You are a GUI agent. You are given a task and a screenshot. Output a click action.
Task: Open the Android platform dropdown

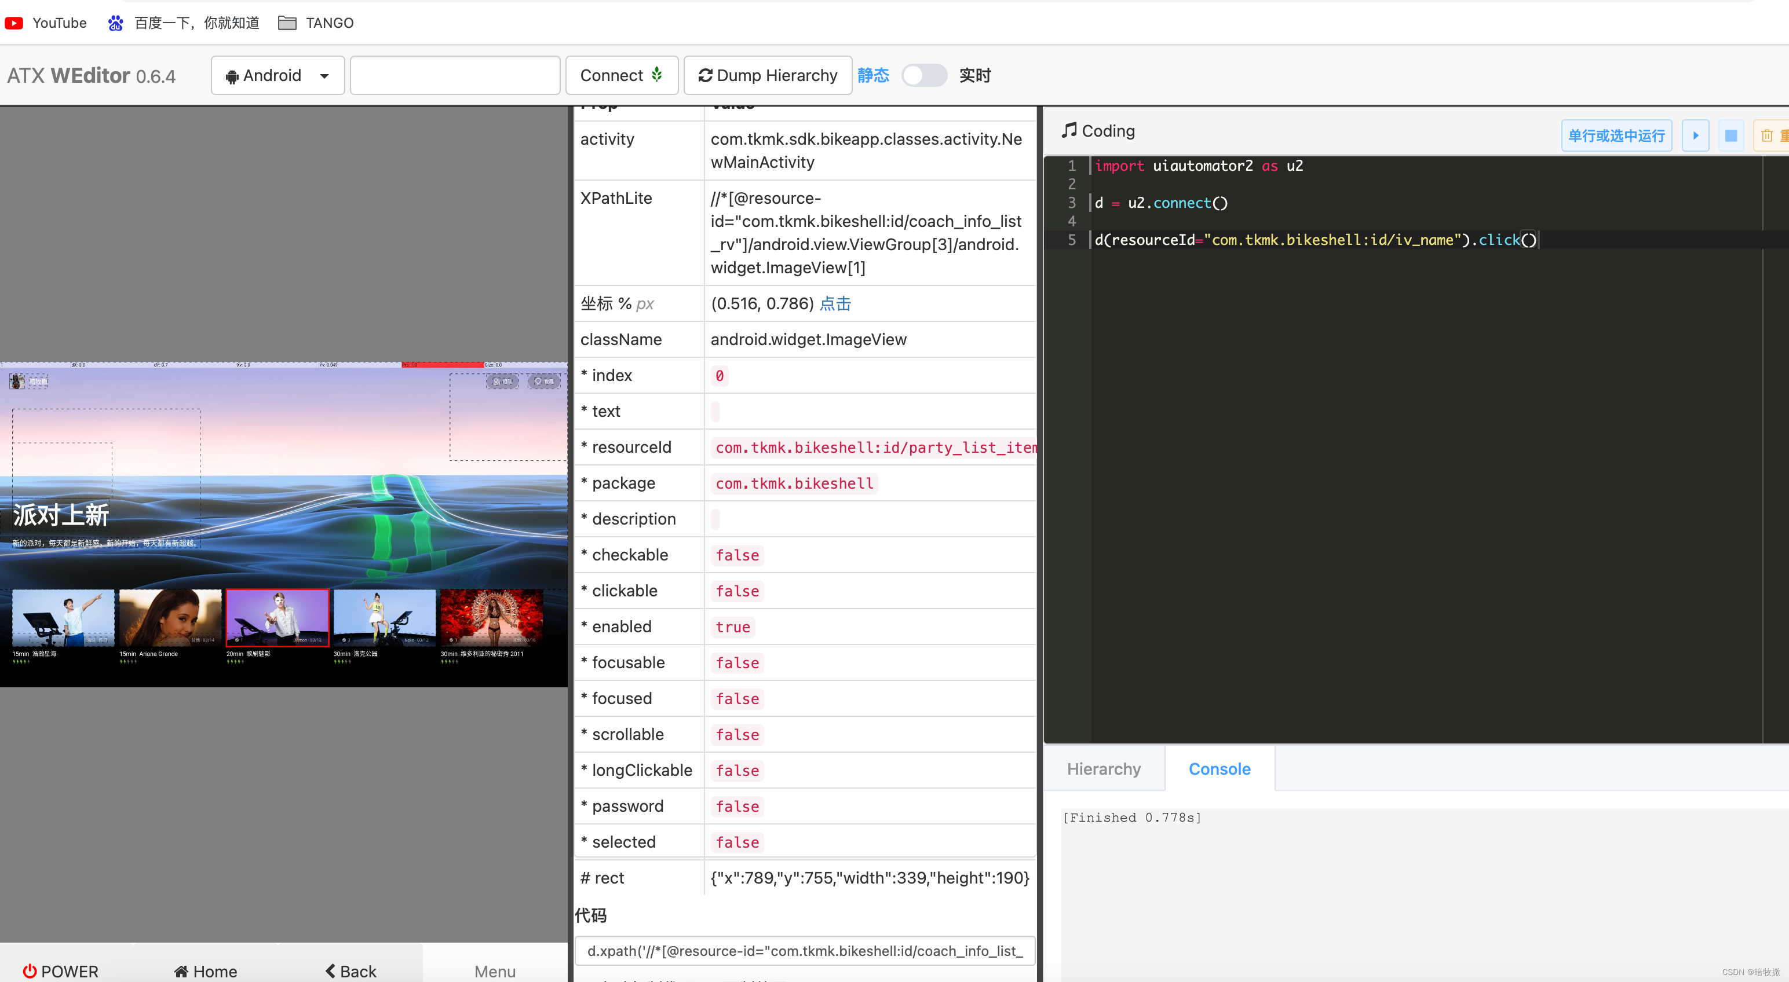(x=277, y=75)
